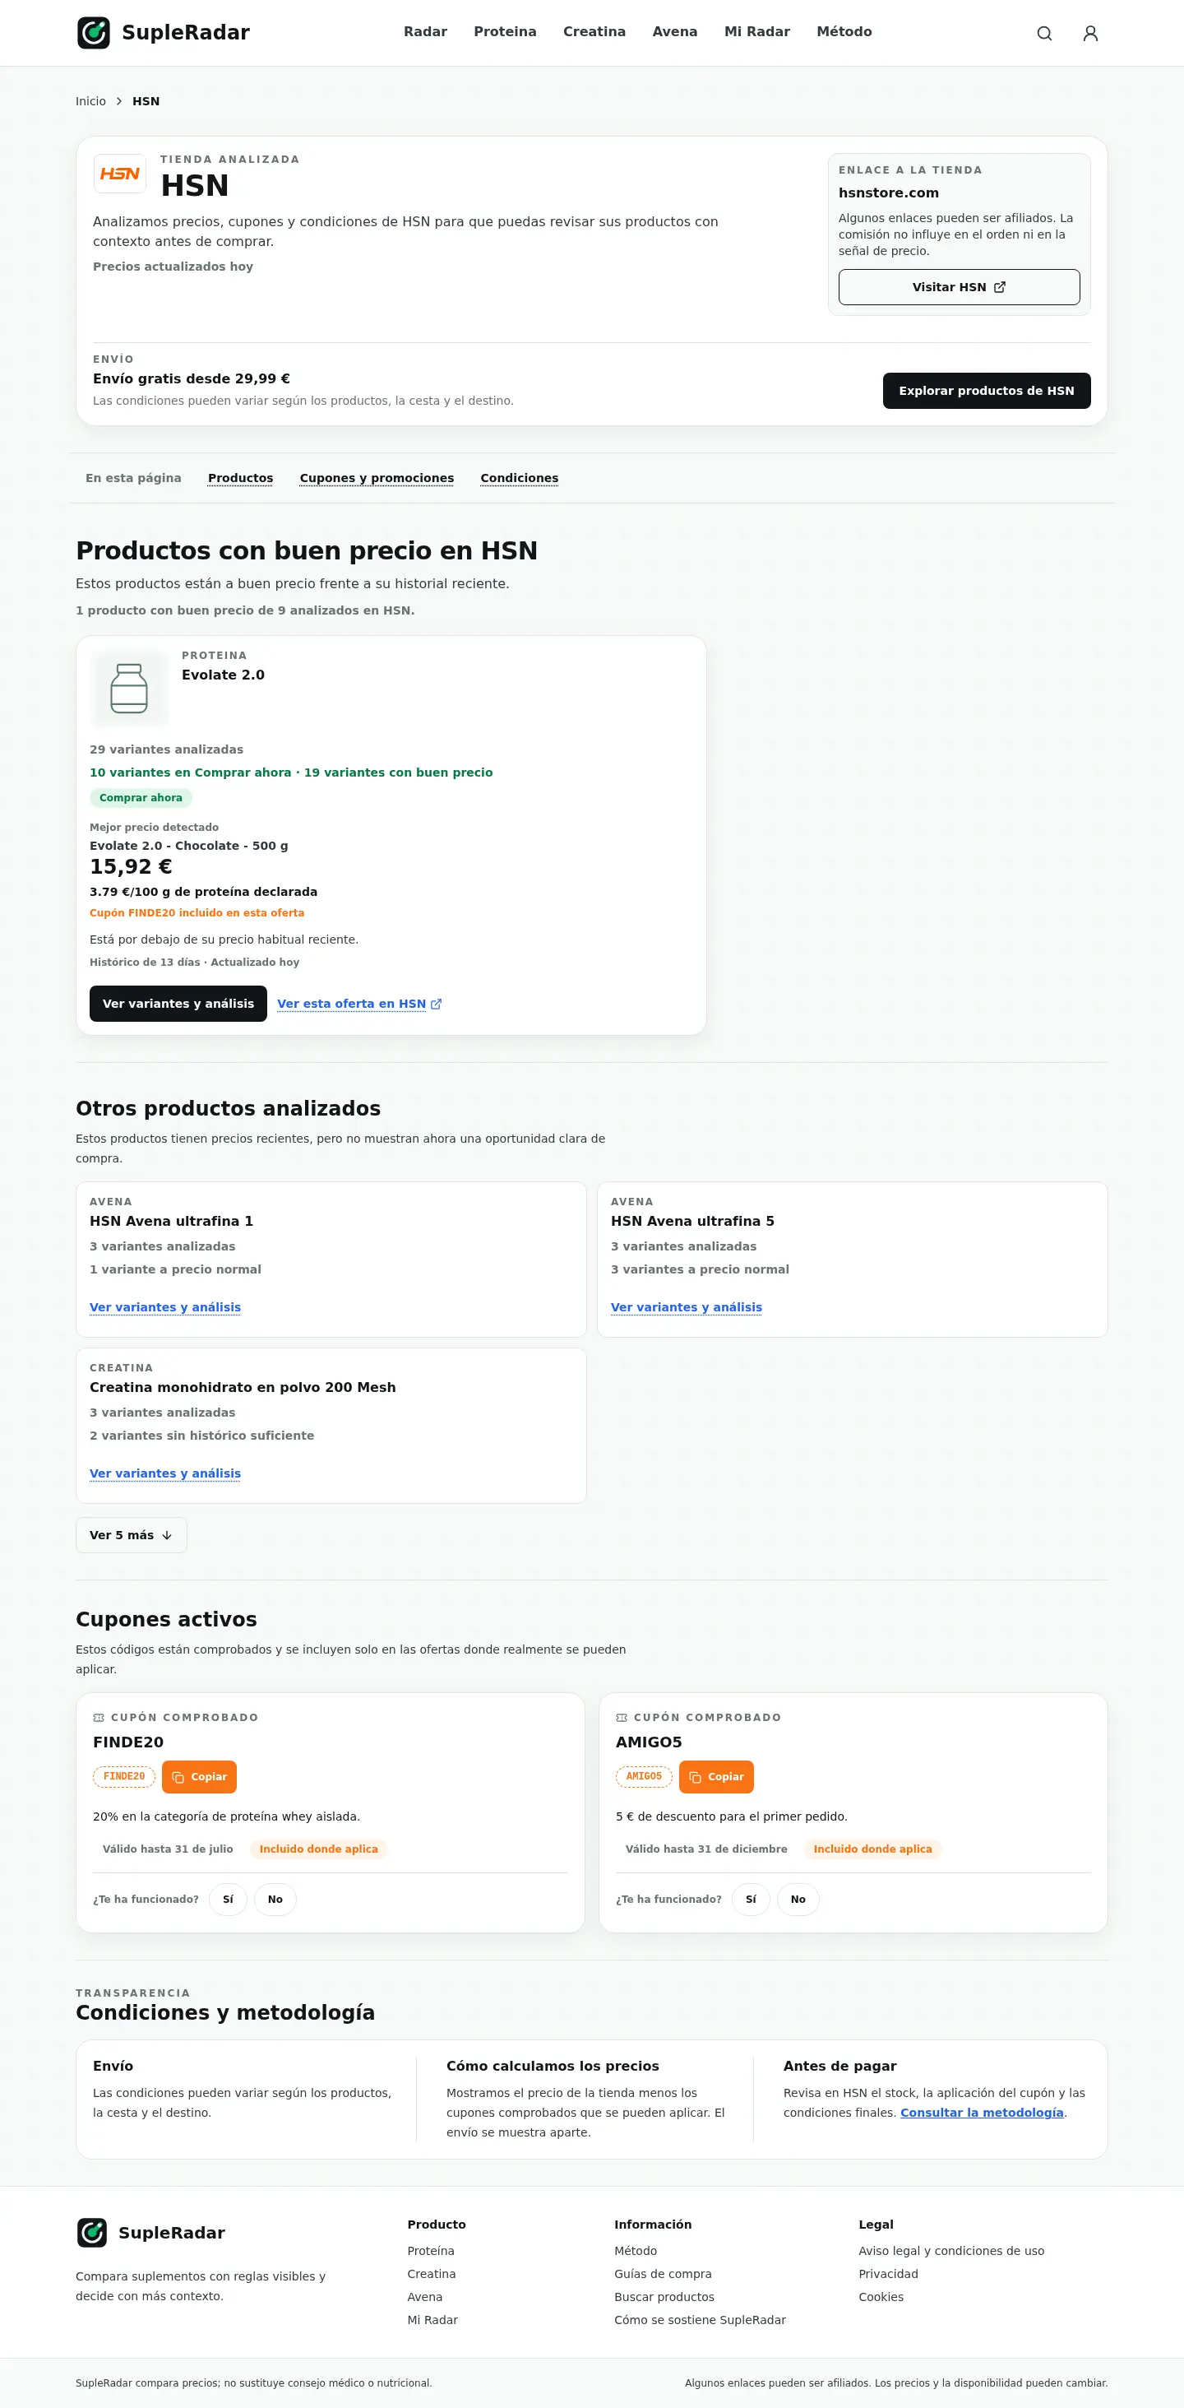Click Ver variantes y análisis for Evolate 2.0
The height and width of the screenshot is (2408, 1184).
[x=178, y=1004]
